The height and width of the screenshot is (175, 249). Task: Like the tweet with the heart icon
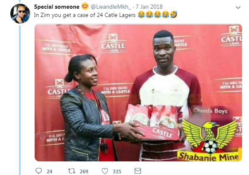click(105, 171)
